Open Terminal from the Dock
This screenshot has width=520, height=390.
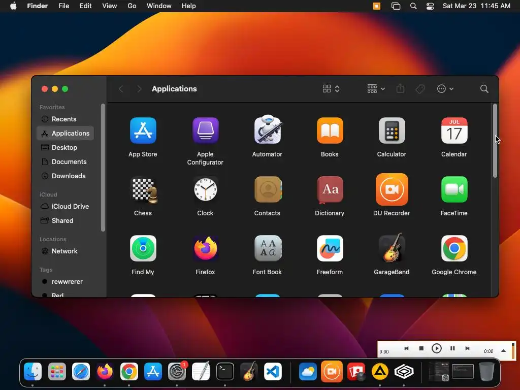(x=225, y=371)
